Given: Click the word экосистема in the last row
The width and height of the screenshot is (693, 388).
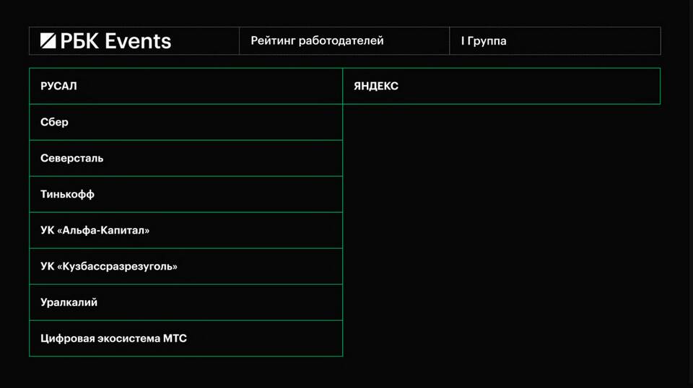Looking at the screenshot, I should point(128,338).
